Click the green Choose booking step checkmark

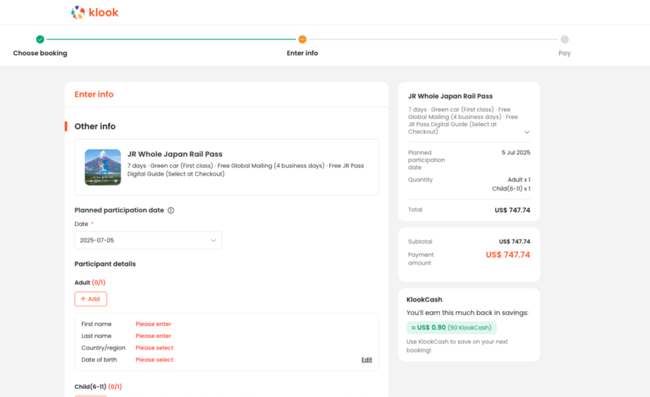pos(40,39)
